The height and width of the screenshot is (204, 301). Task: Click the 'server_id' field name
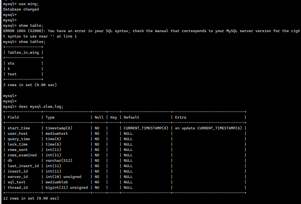18,177
